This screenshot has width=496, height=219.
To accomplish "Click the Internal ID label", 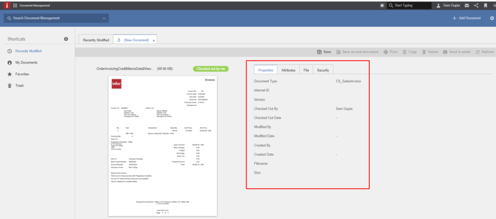I will point(262,90).
